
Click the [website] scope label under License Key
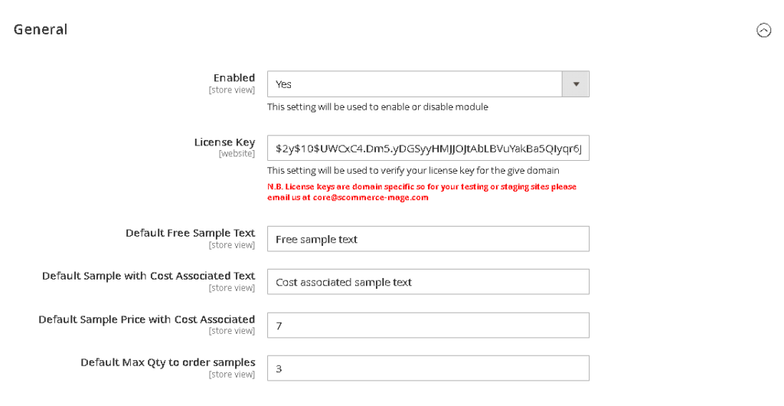tap(237, 154)
